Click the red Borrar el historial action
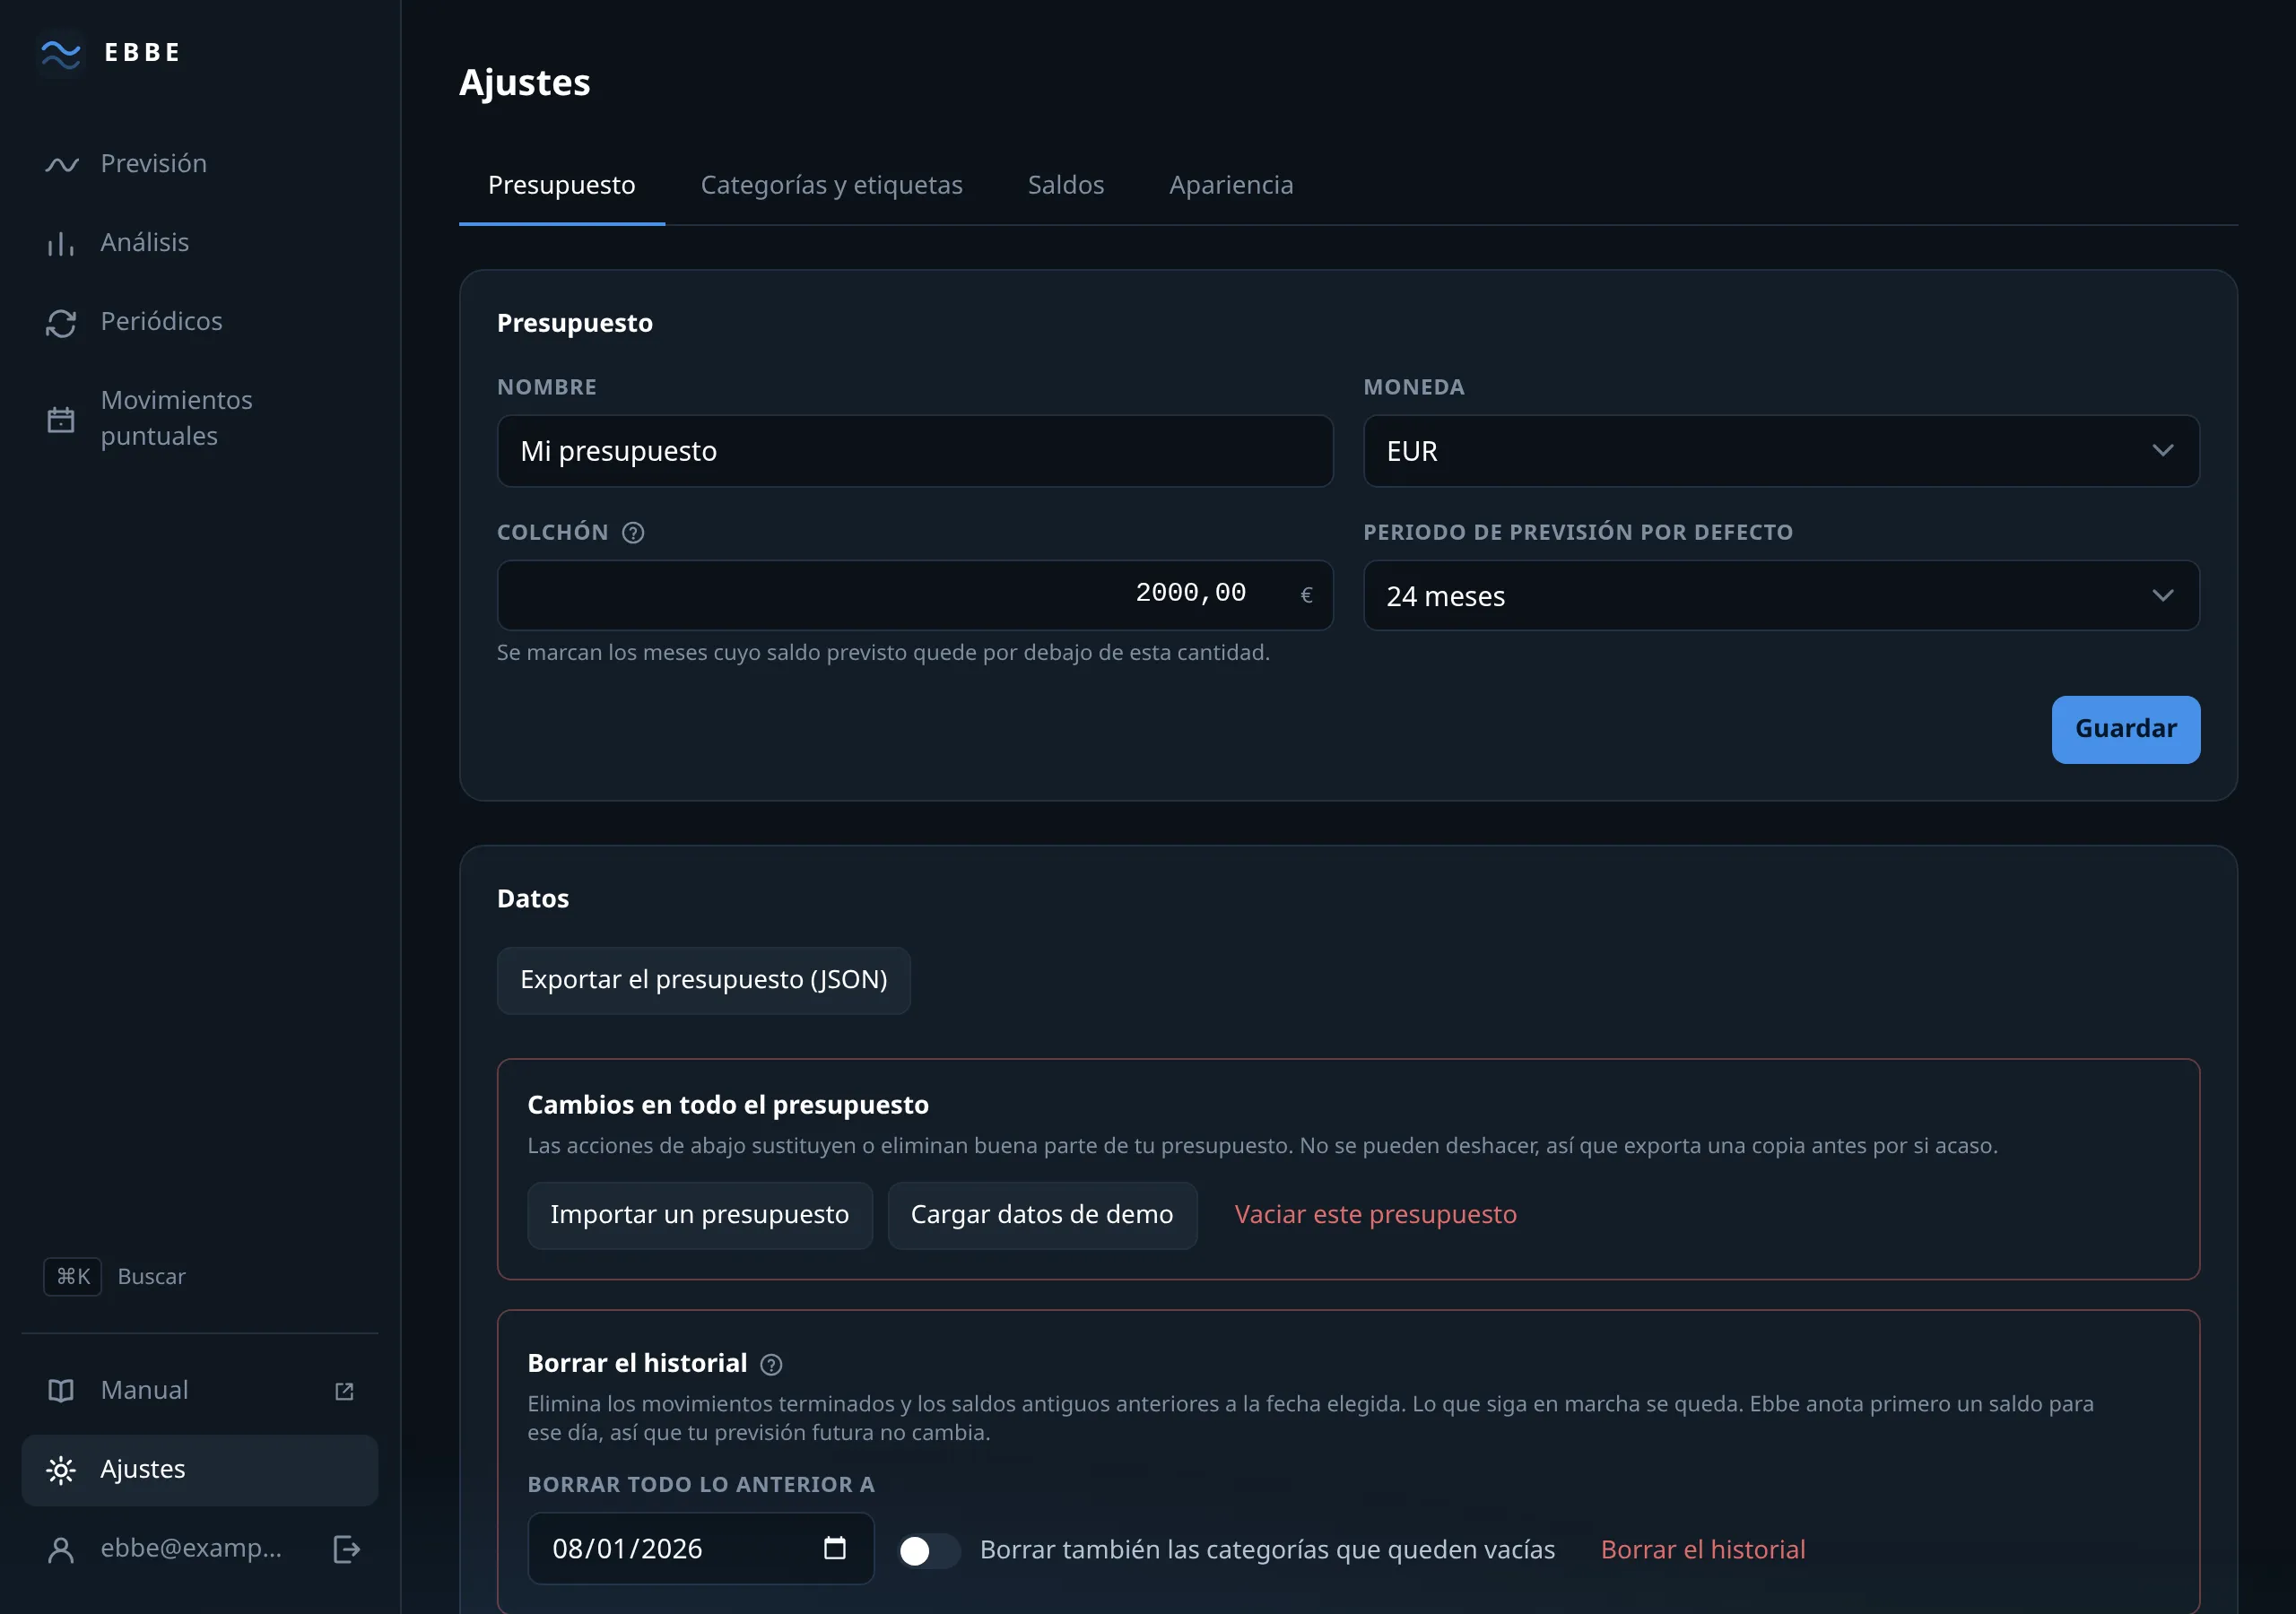The height and width of the screenshot is (1614, 2296). [x=1703, y=1550]
